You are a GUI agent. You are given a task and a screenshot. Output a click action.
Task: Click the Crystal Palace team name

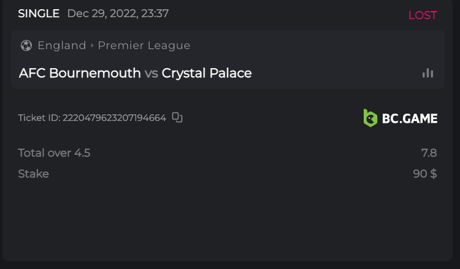pyautogui.click(x=207, y=73)
